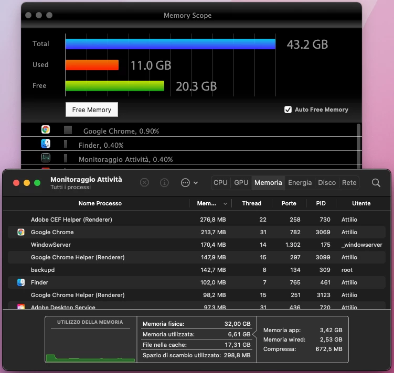Viewport: 394px width, 373px height.
Task: Click the Spazio di scambio utilizzato value
Action: pos(237,355)
